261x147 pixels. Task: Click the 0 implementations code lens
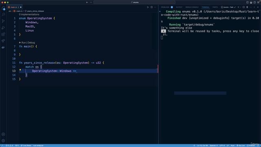click(x=29, y=15)
